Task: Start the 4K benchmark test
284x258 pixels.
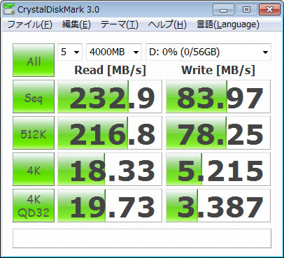Action: (x=34, y=169)
